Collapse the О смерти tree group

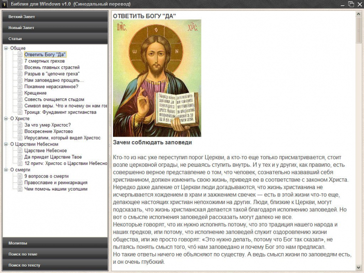[x=6, y=170]
